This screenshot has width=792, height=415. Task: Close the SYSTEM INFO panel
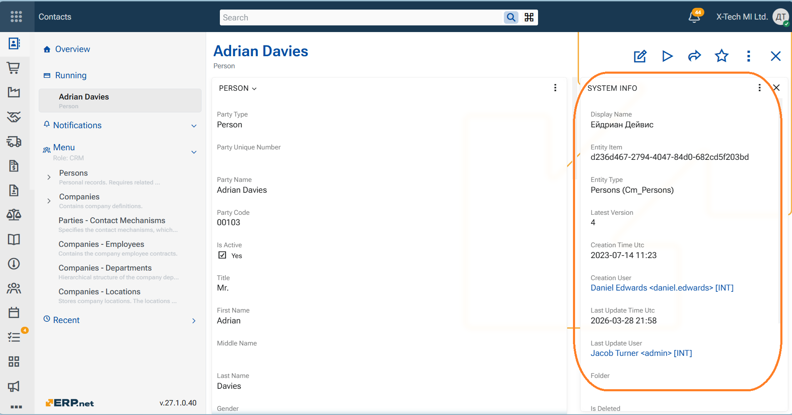coord(776,88)
